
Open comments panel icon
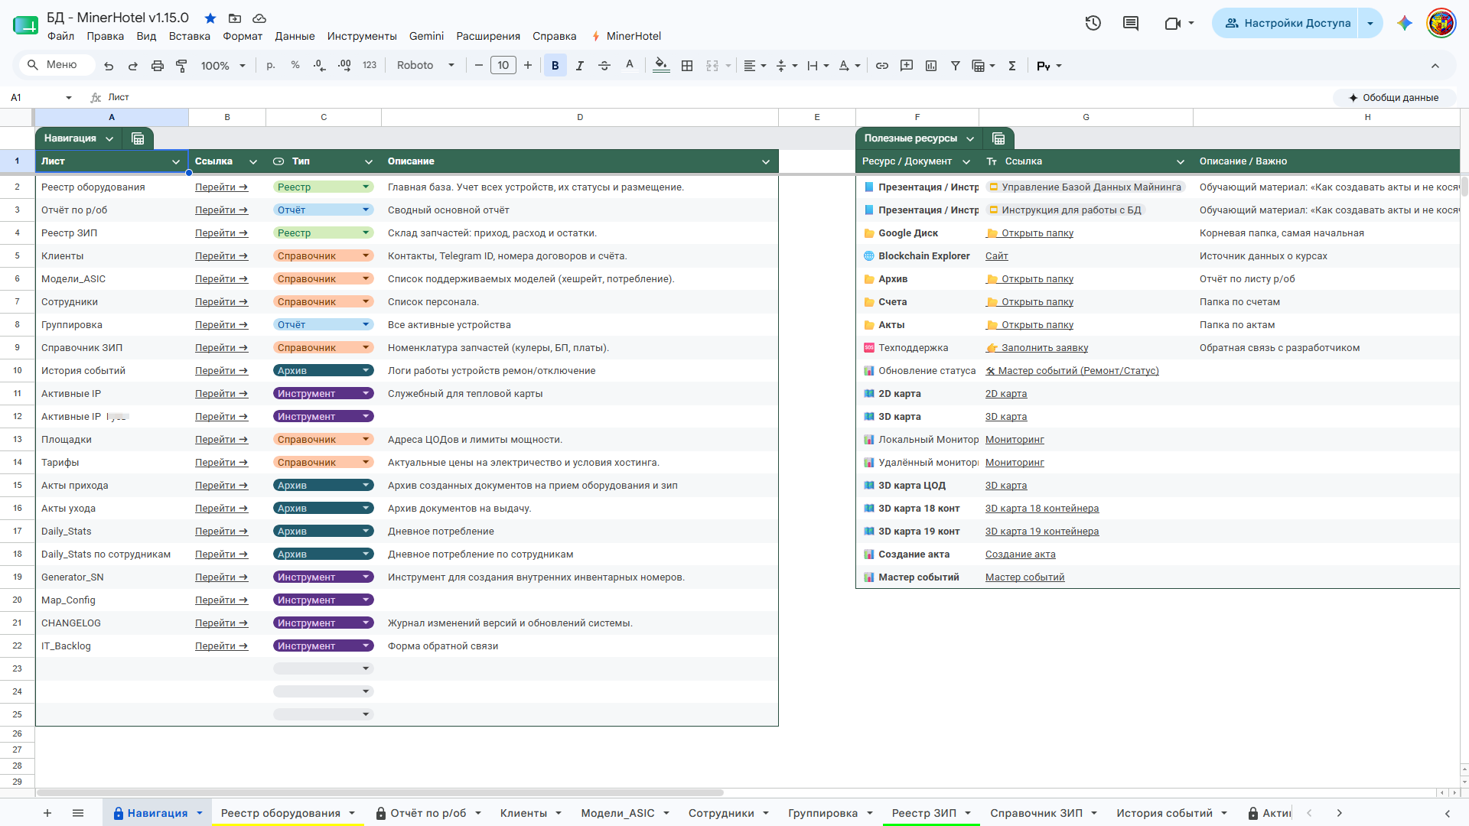[x=1131, y=23]
